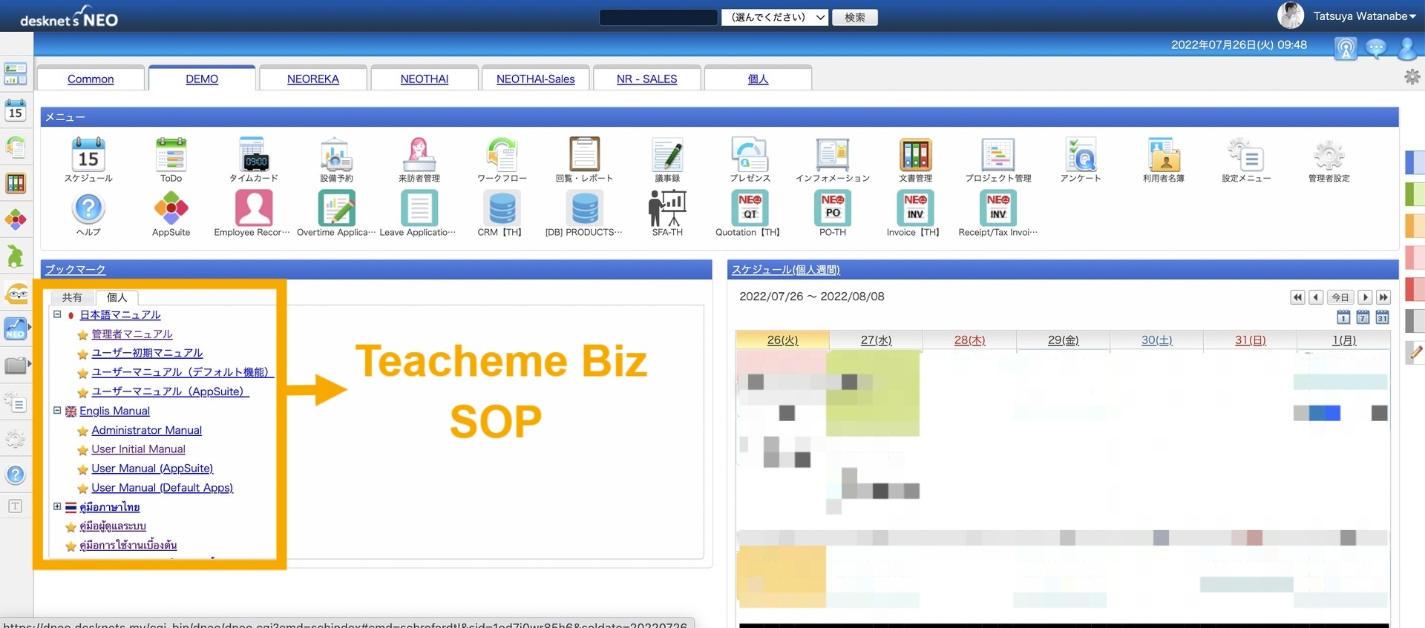The width and height of the screenshot is (1425, 628).
Task: Open the インフォメーション icon
Action: click(x=833, y=153)
